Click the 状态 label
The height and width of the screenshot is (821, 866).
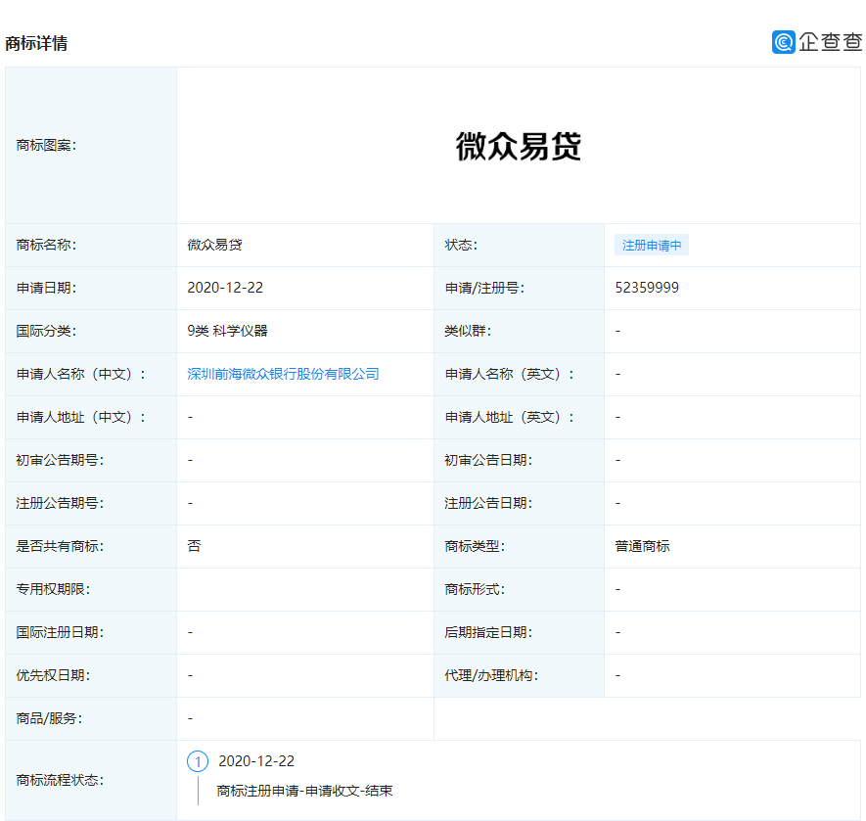461,245
